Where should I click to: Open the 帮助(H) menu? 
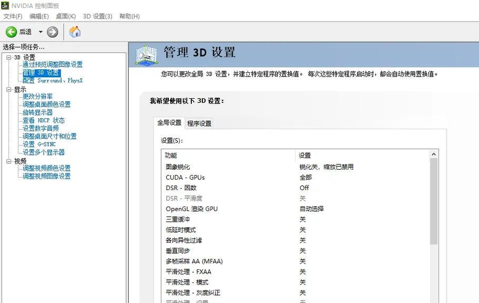coord(129,16)
